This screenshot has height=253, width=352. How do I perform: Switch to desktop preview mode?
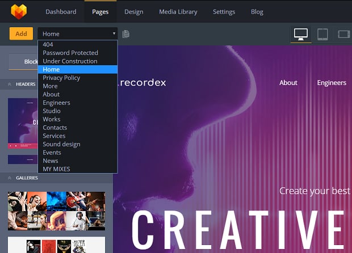[301, 34]
